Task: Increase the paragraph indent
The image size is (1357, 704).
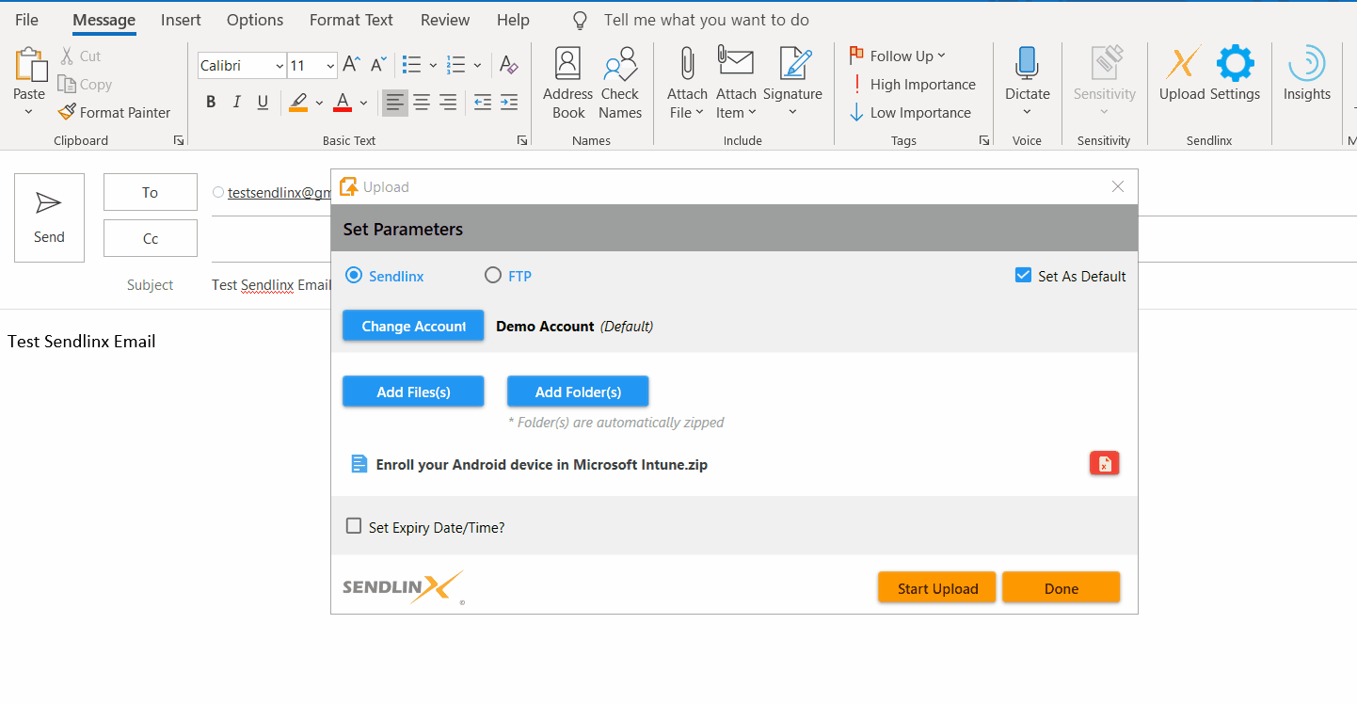Action: [509, 102]
